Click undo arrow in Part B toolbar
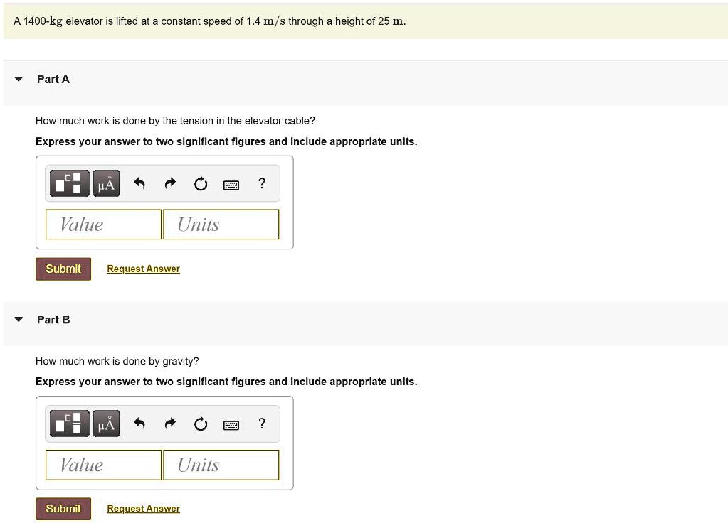 pos(139,425)
